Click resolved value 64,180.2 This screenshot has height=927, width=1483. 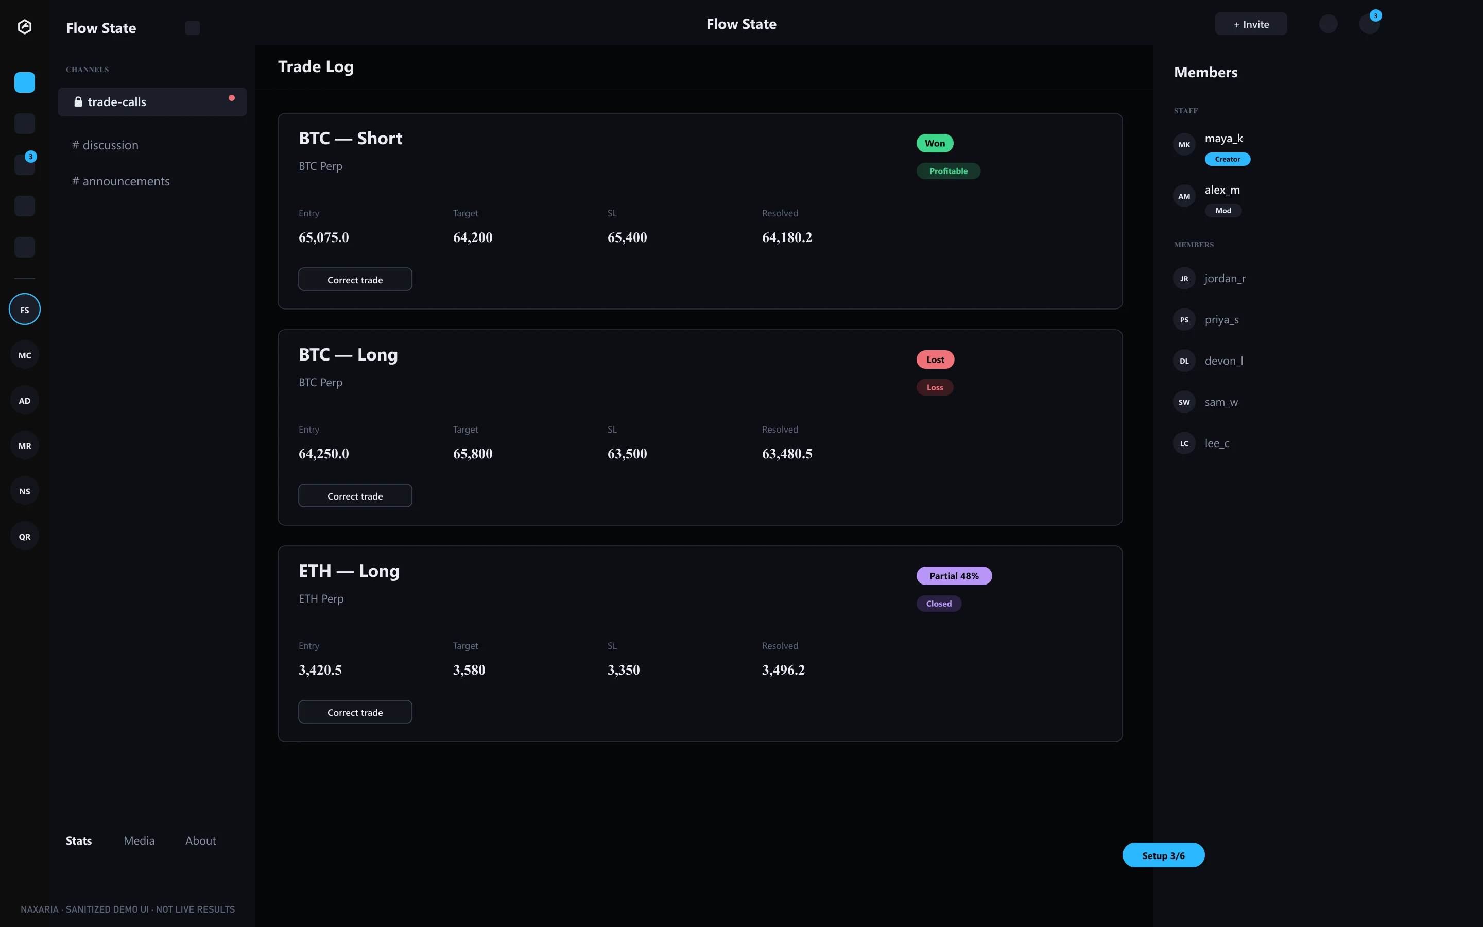(787, 237)
